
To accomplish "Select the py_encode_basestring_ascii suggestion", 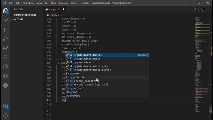I will click(x=107, y=85).
